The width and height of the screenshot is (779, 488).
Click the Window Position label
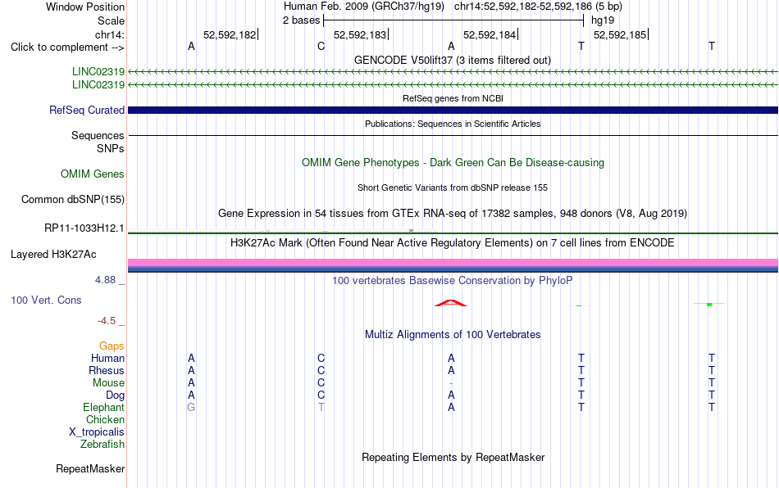(x=85, y=7)
